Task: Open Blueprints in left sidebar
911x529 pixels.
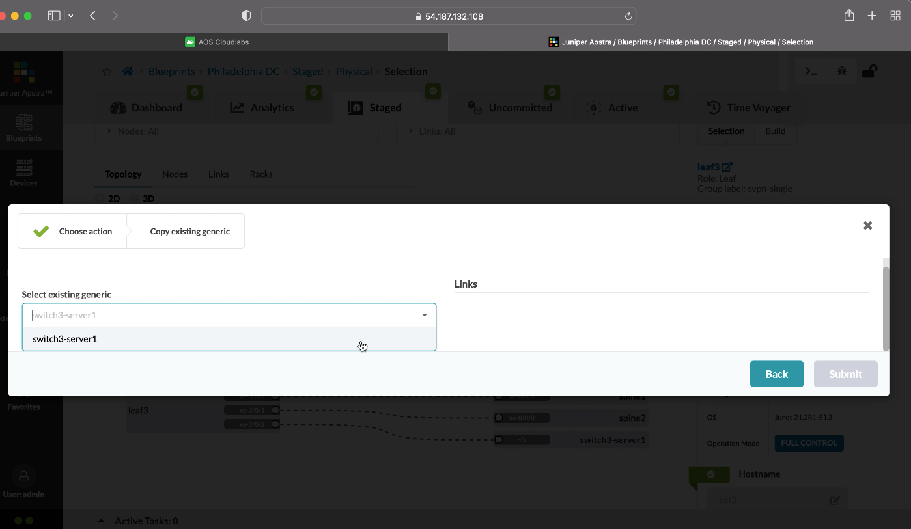Action: 23,127
